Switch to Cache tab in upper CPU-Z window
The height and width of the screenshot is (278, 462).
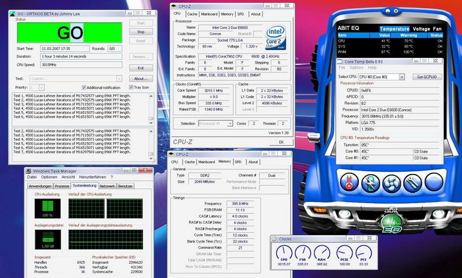point(192,14)
